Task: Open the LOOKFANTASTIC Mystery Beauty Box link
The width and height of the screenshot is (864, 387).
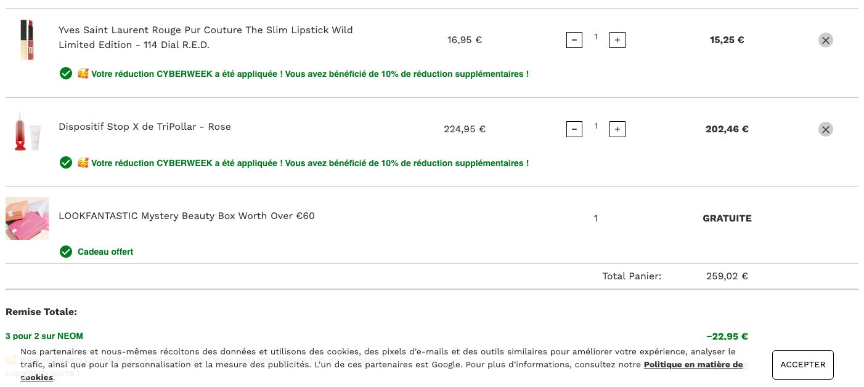Action: point(187,216)
